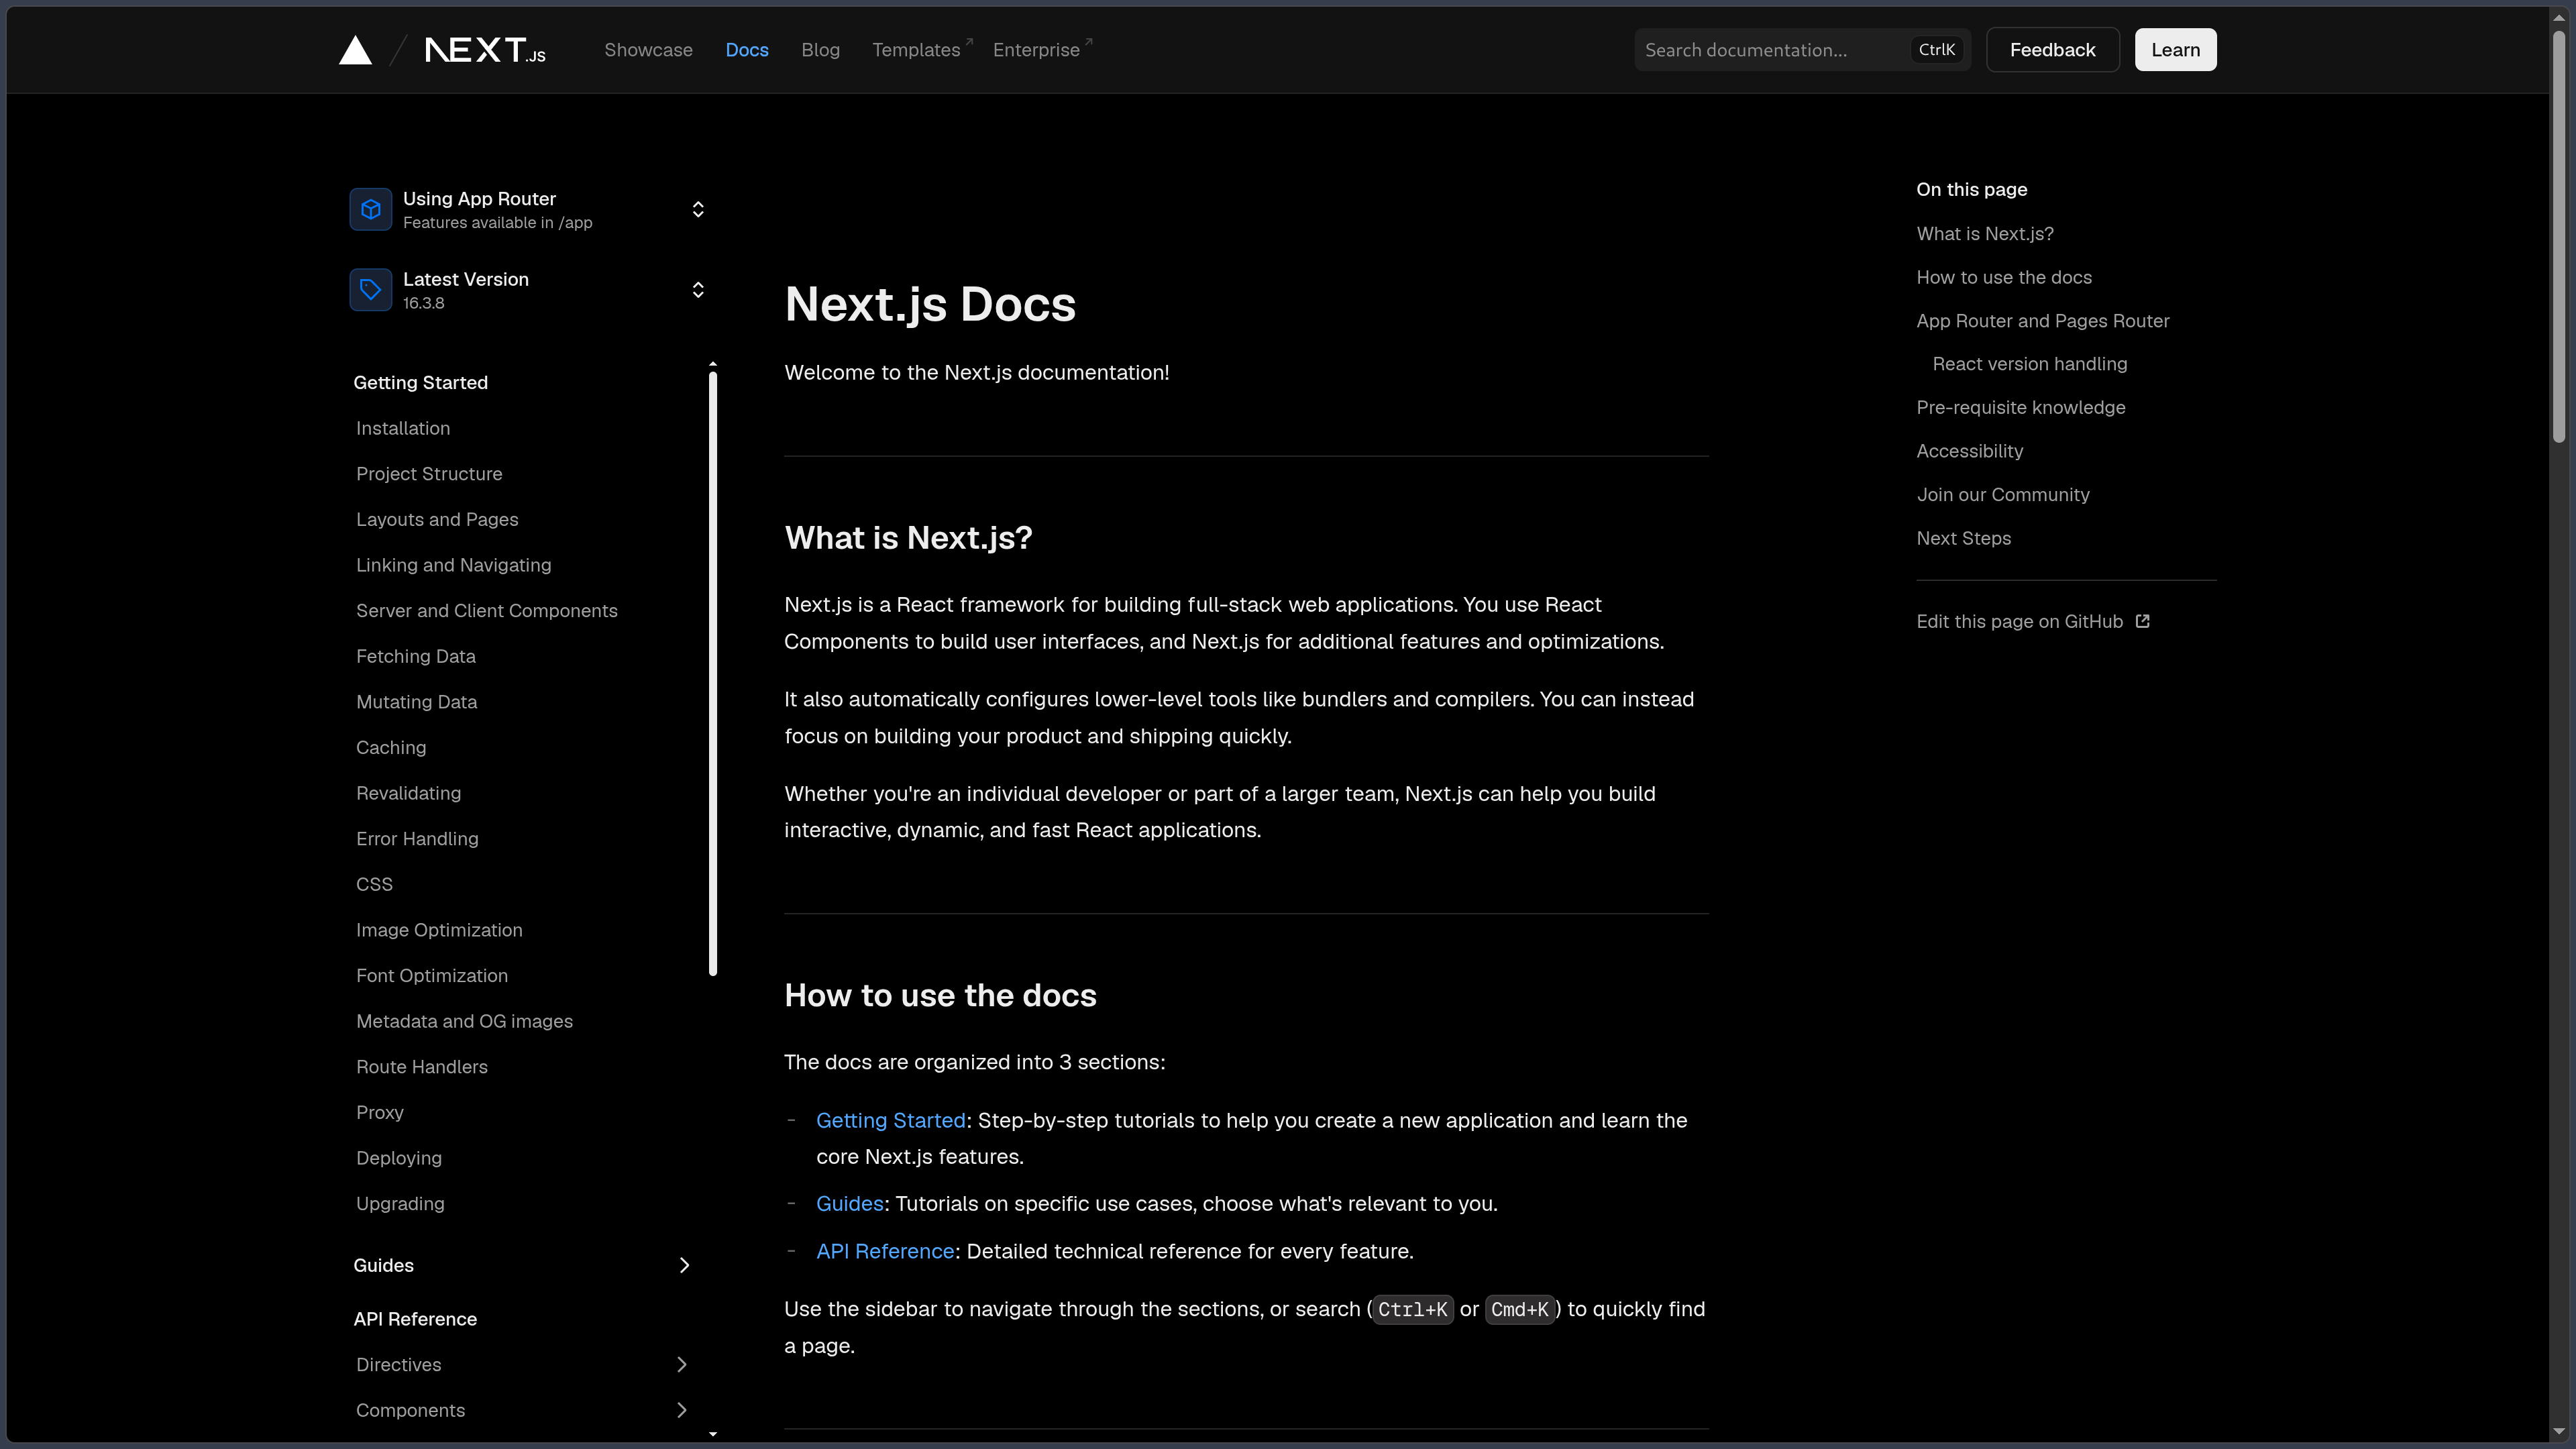Screen dimensions: 2576x1449
Task: Click the Next.js wordmark logo
Action: [x=485, y=50]
